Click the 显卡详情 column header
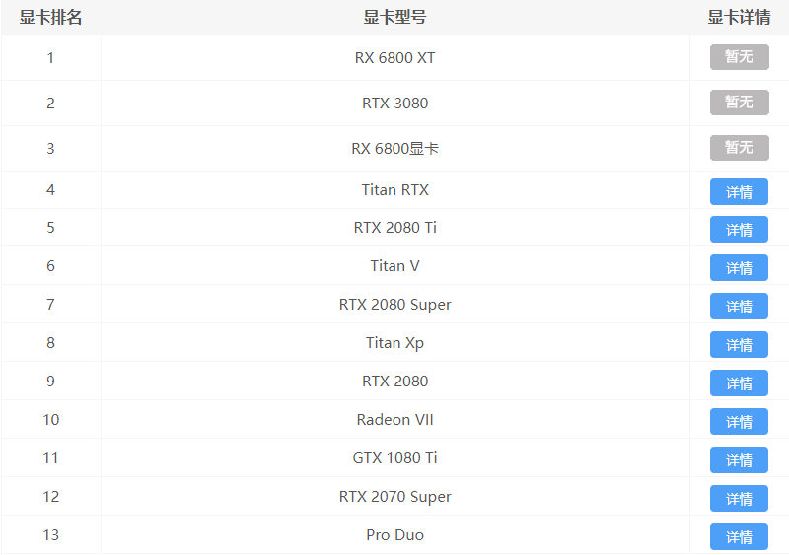The width and height of the screenshot is (789, 555). (739, 17)
